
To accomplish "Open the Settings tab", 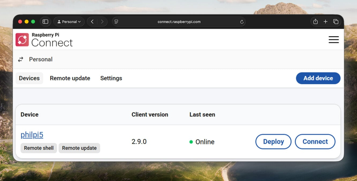I will click(111, 78).
